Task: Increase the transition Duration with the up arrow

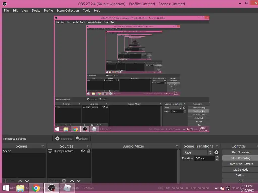Action: (x=217, y=157)
